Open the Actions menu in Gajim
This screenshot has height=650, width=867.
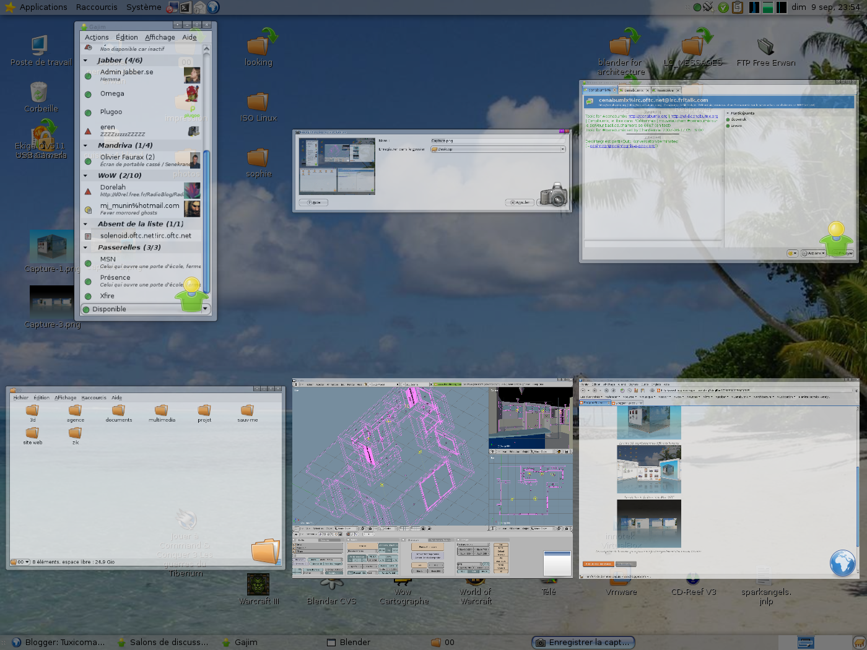coord(97,37)
